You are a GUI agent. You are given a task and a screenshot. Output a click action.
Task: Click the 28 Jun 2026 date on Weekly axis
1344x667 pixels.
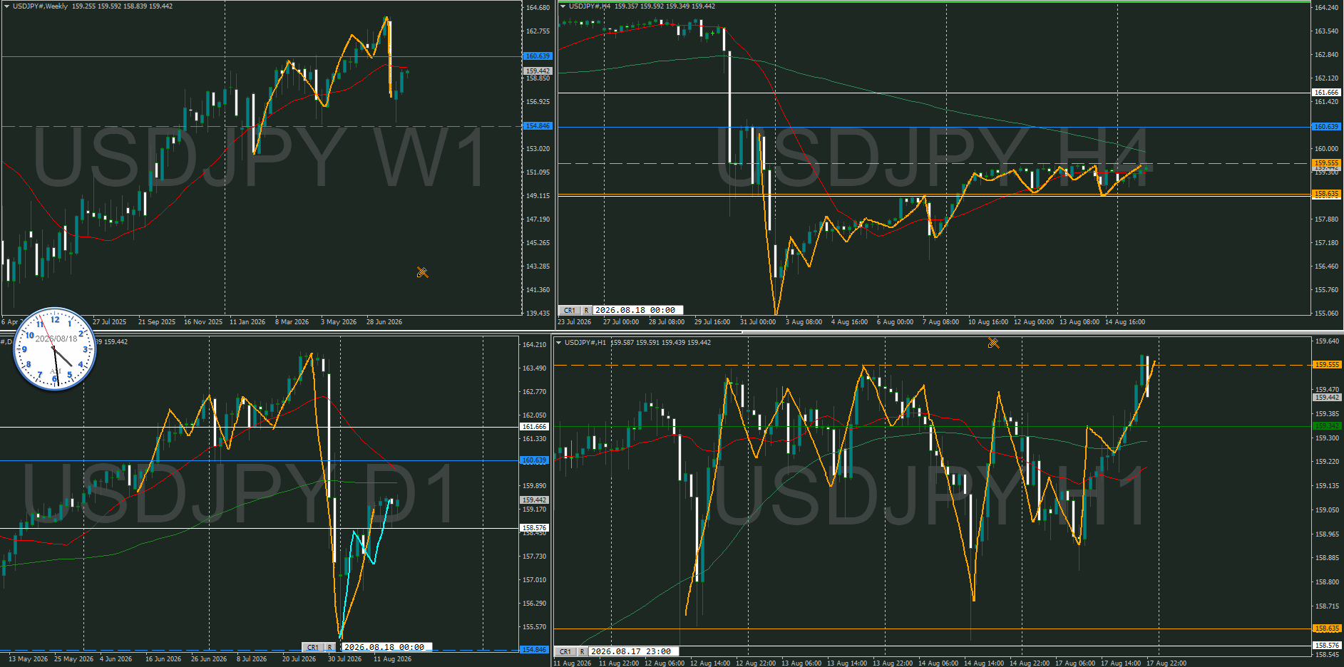[384, 322]
